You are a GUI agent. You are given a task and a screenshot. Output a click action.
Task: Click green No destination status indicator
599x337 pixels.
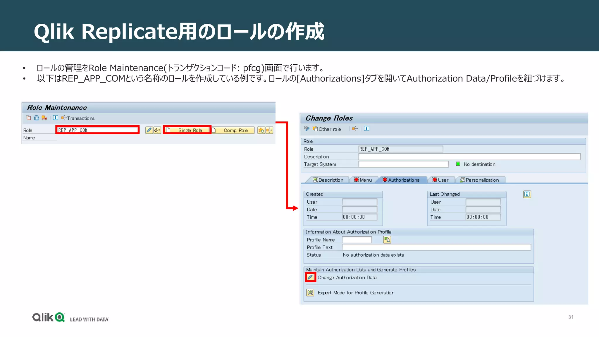pos(458,164)
